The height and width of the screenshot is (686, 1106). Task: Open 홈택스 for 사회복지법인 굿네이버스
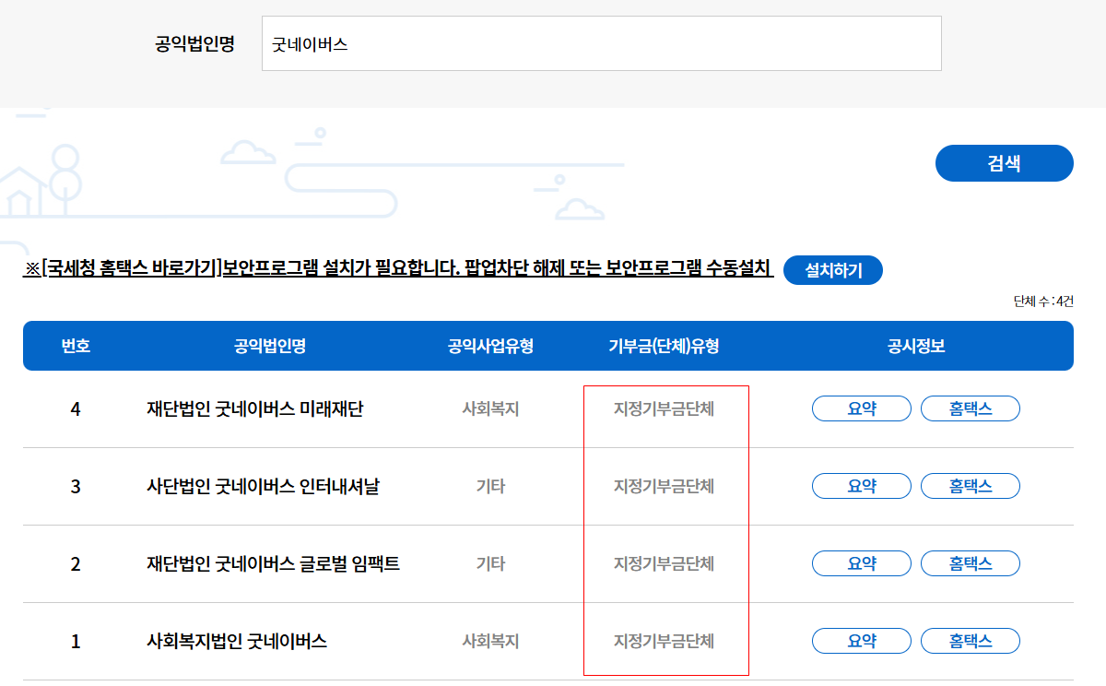[971, 641]
